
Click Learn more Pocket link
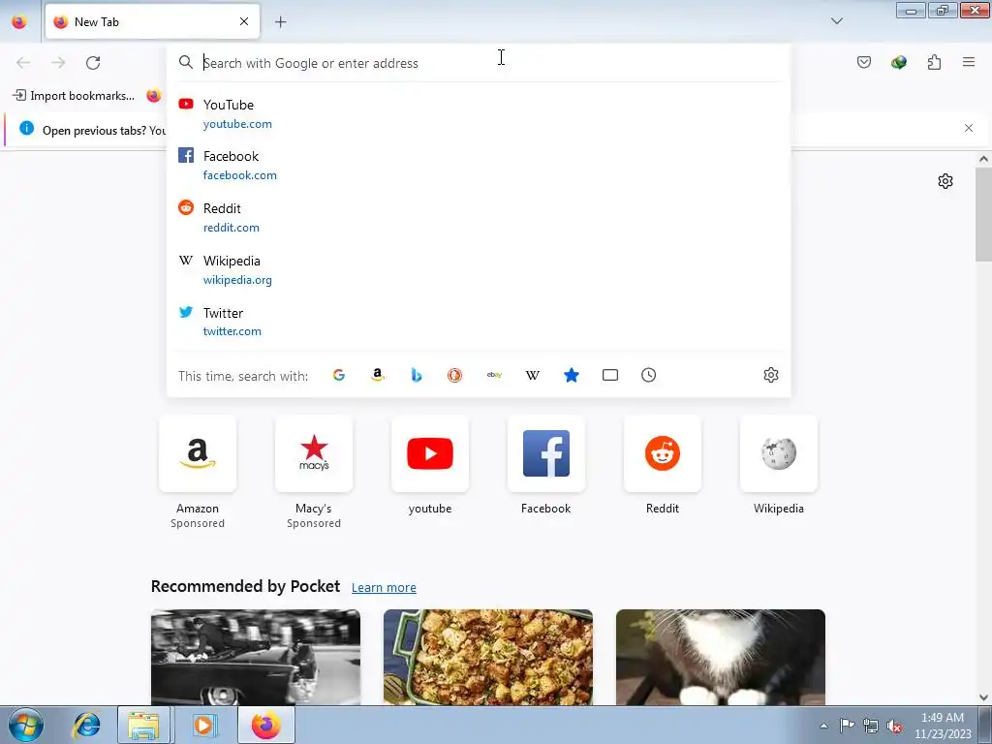pyautogui.click(x=384, y=588)
